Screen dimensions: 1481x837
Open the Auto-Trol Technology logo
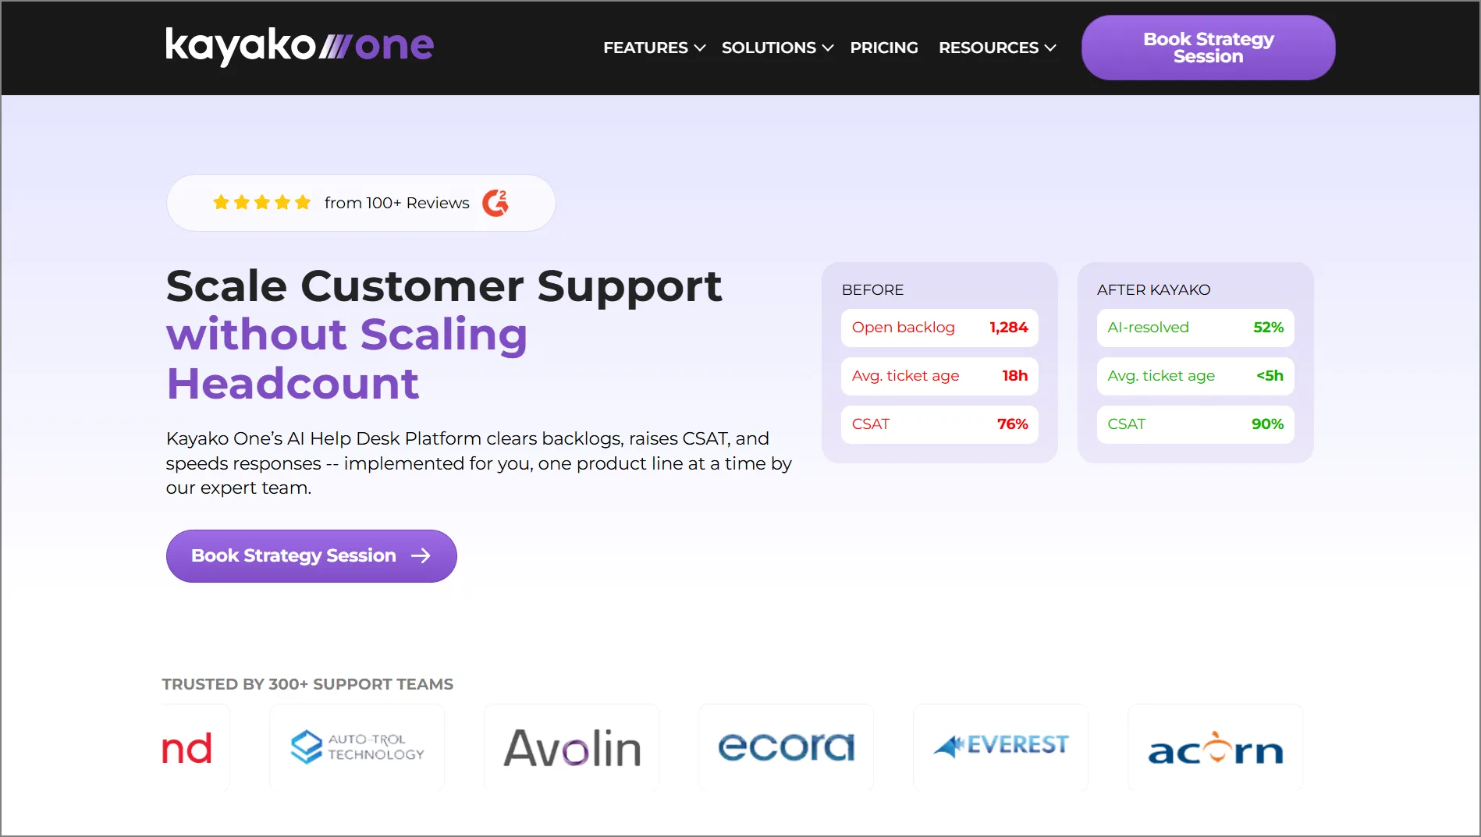357,747
